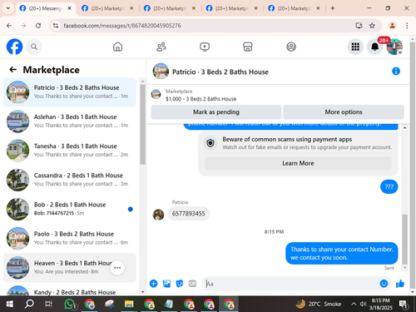Viewport: 416px width, 312px height.
Task: Open Cassandra 2 Beds 1 Bath House conversation
Action: click(70, 180)
